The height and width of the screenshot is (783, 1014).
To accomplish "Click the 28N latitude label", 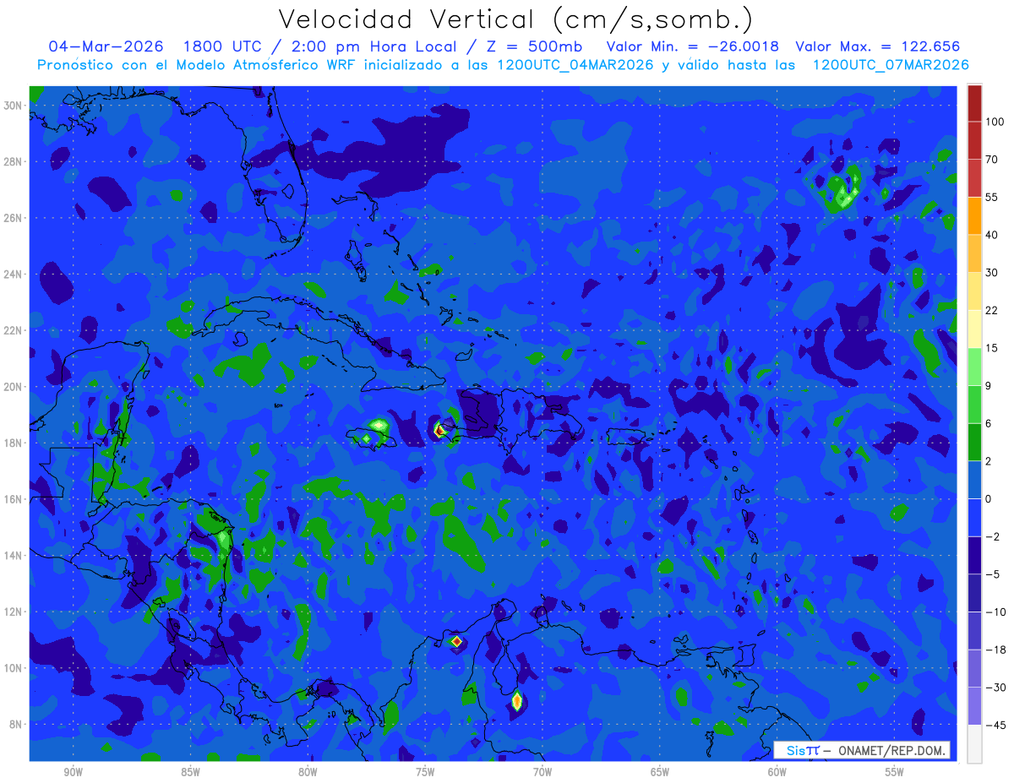I will pos(13,161).
